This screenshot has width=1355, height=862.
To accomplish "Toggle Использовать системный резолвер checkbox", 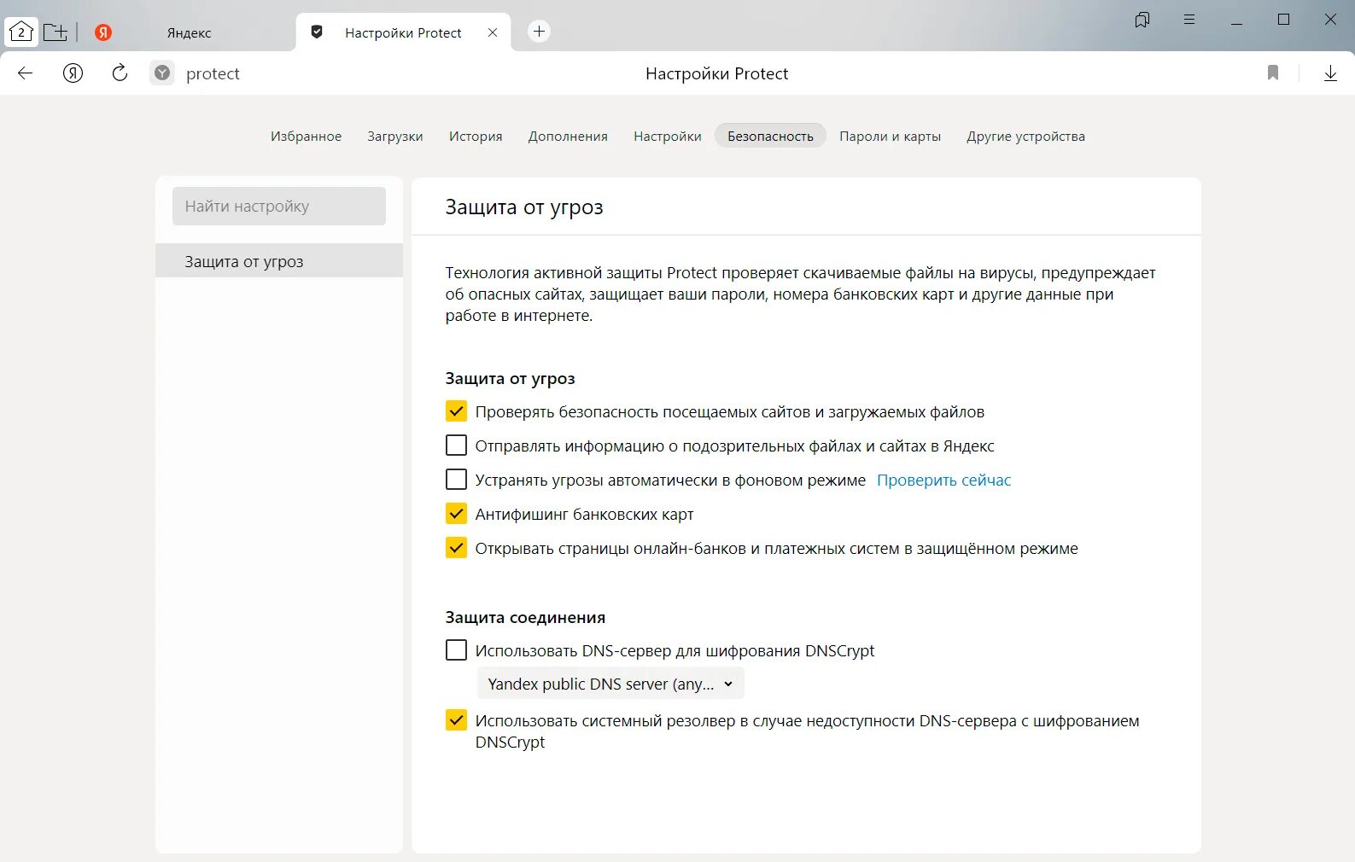I will 456,720.
